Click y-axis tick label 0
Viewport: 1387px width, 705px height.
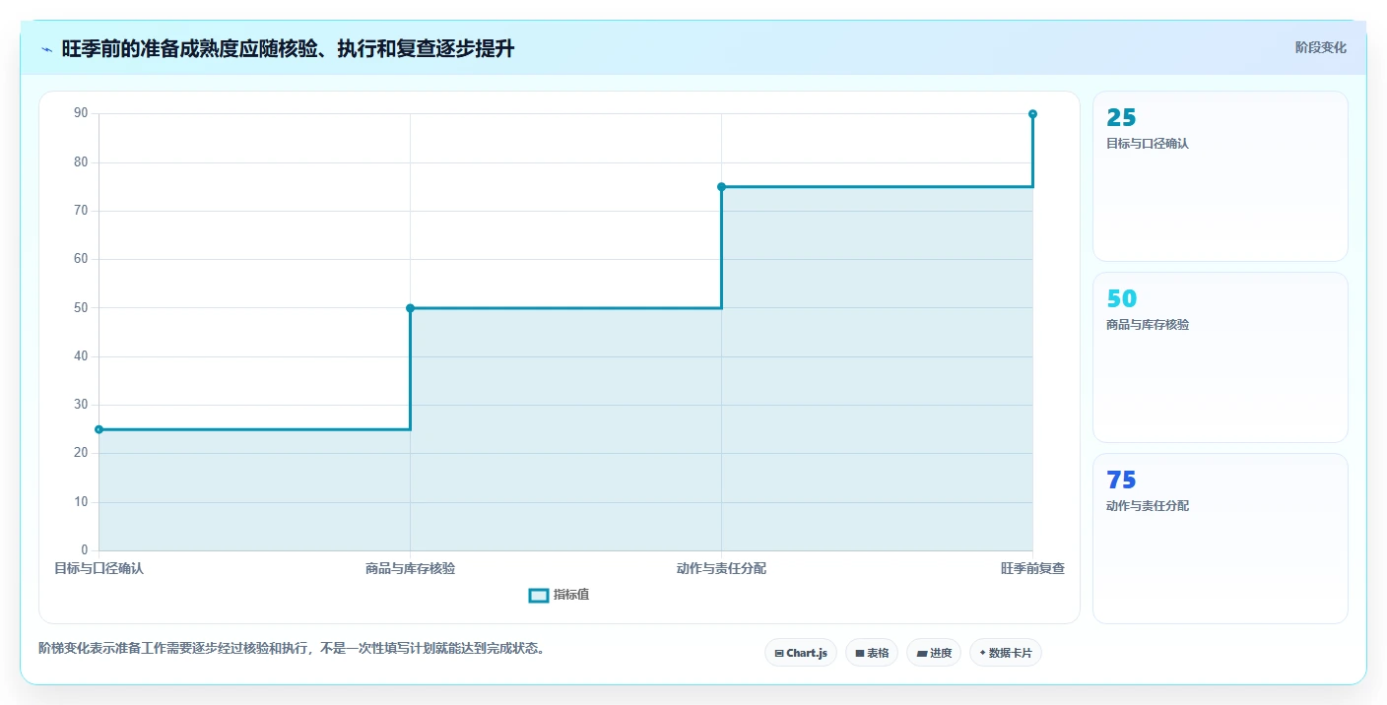pos(85,550)
